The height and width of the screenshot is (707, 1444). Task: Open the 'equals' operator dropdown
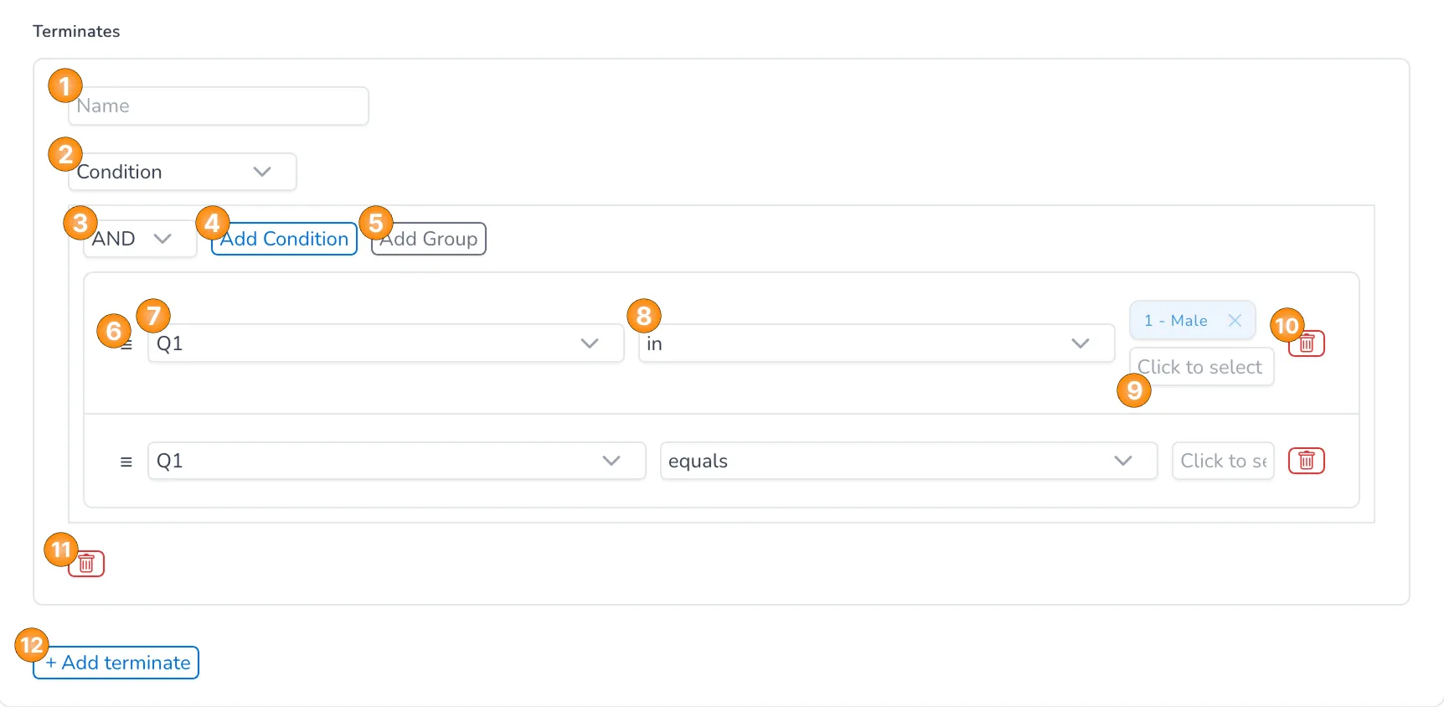(x=909, y=461)
